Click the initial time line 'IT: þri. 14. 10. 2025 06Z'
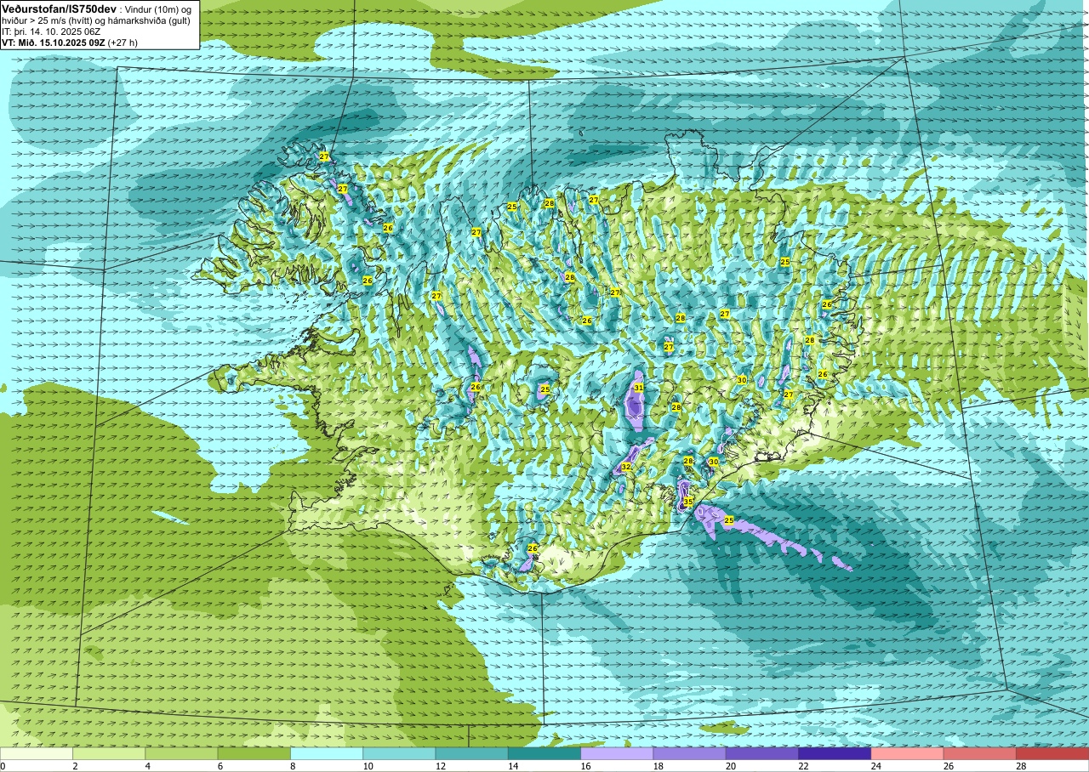The image size is (1089, 772). (x=53, y=31)
